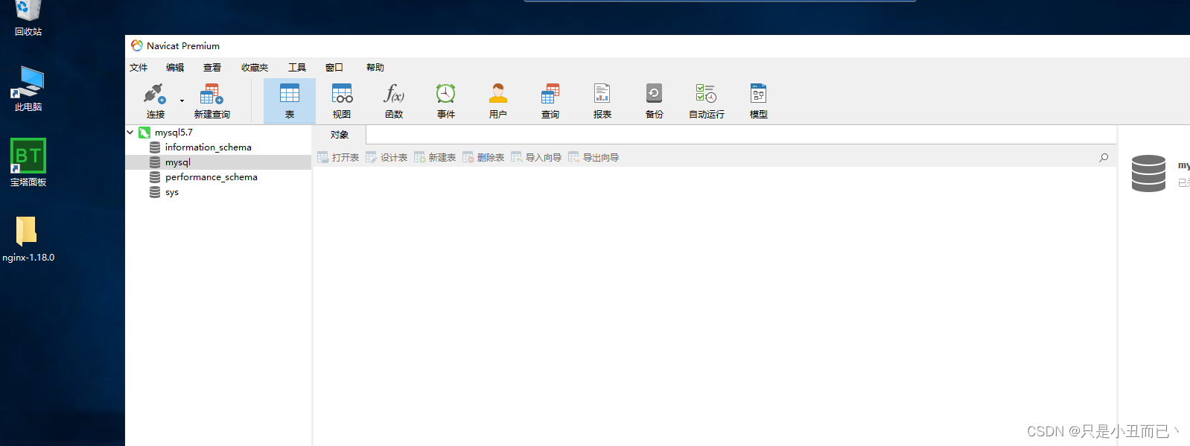Image resolution: width=1190 pixels, height=446 pixels.
Task: Open the 帮助 menu
Action: click(375, 68)
